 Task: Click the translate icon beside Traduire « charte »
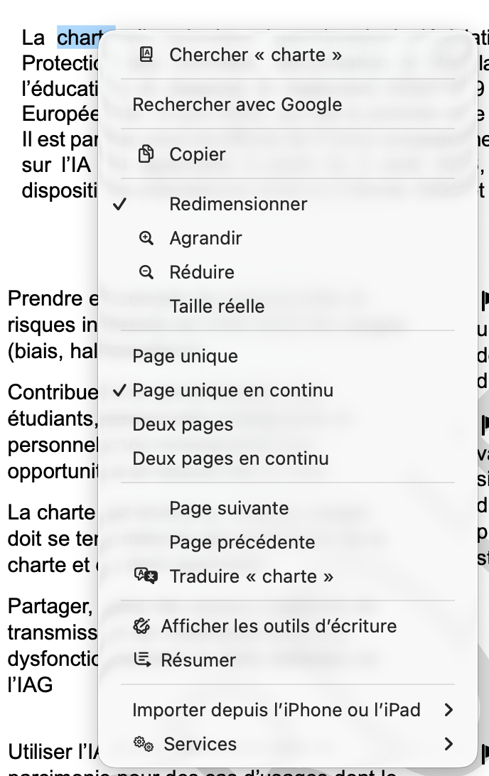pyautogui.click(x=146, y=576)
